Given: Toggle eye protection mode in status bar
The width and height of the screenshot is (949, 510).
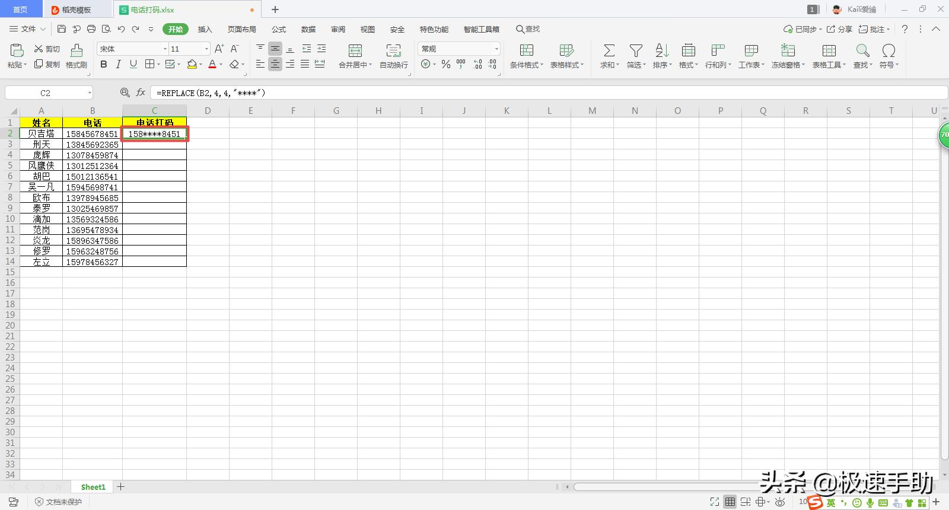Looking at the screenshot, I should [x=780, y=502].
